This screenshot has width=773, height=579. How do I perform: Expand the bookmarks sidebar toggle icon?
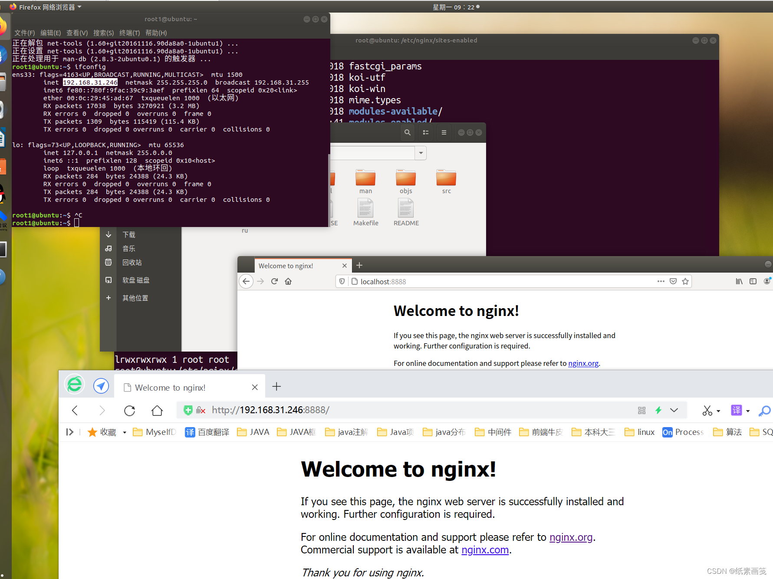click(69, 432)
